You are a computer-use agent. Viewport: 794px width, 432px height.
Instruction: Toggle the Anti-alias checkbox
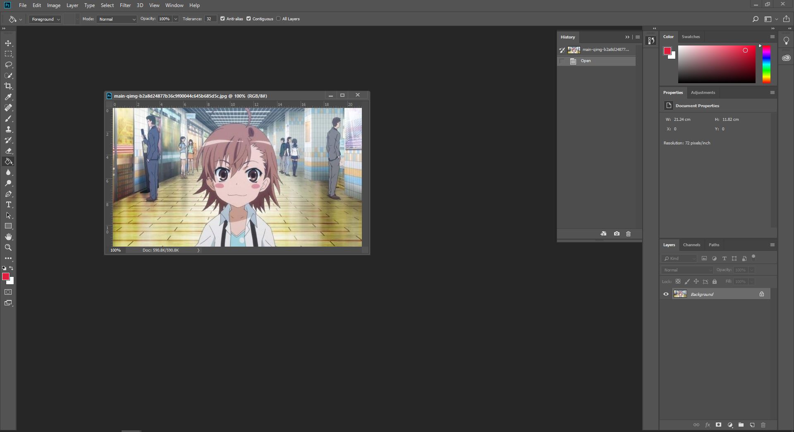(x=222, y=19)
